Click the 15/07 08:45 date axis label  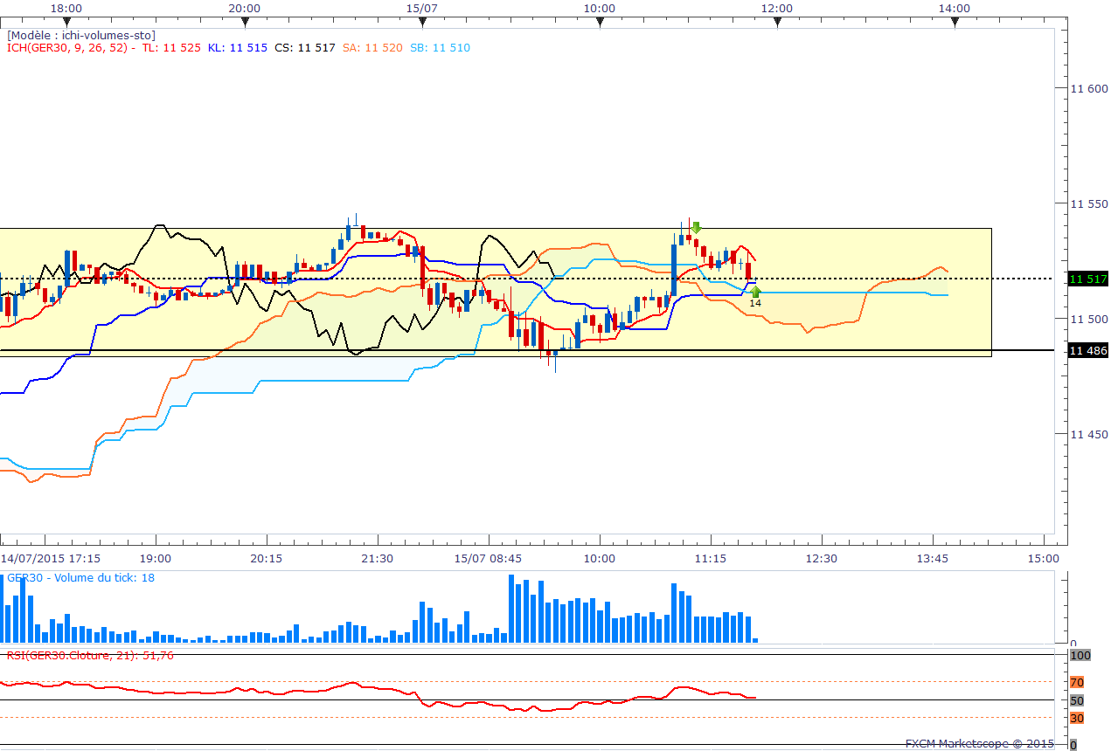489,558
